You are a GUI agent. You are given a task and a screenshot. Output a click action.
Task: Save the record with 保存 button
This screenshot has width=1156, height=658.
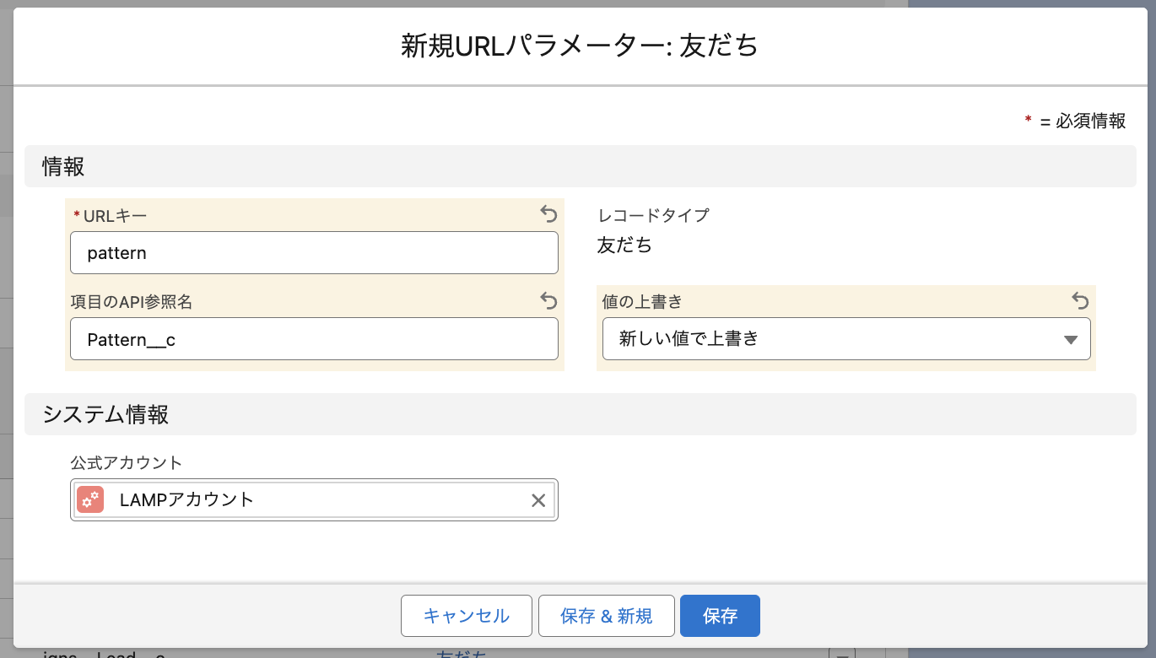tap(720, 616)
